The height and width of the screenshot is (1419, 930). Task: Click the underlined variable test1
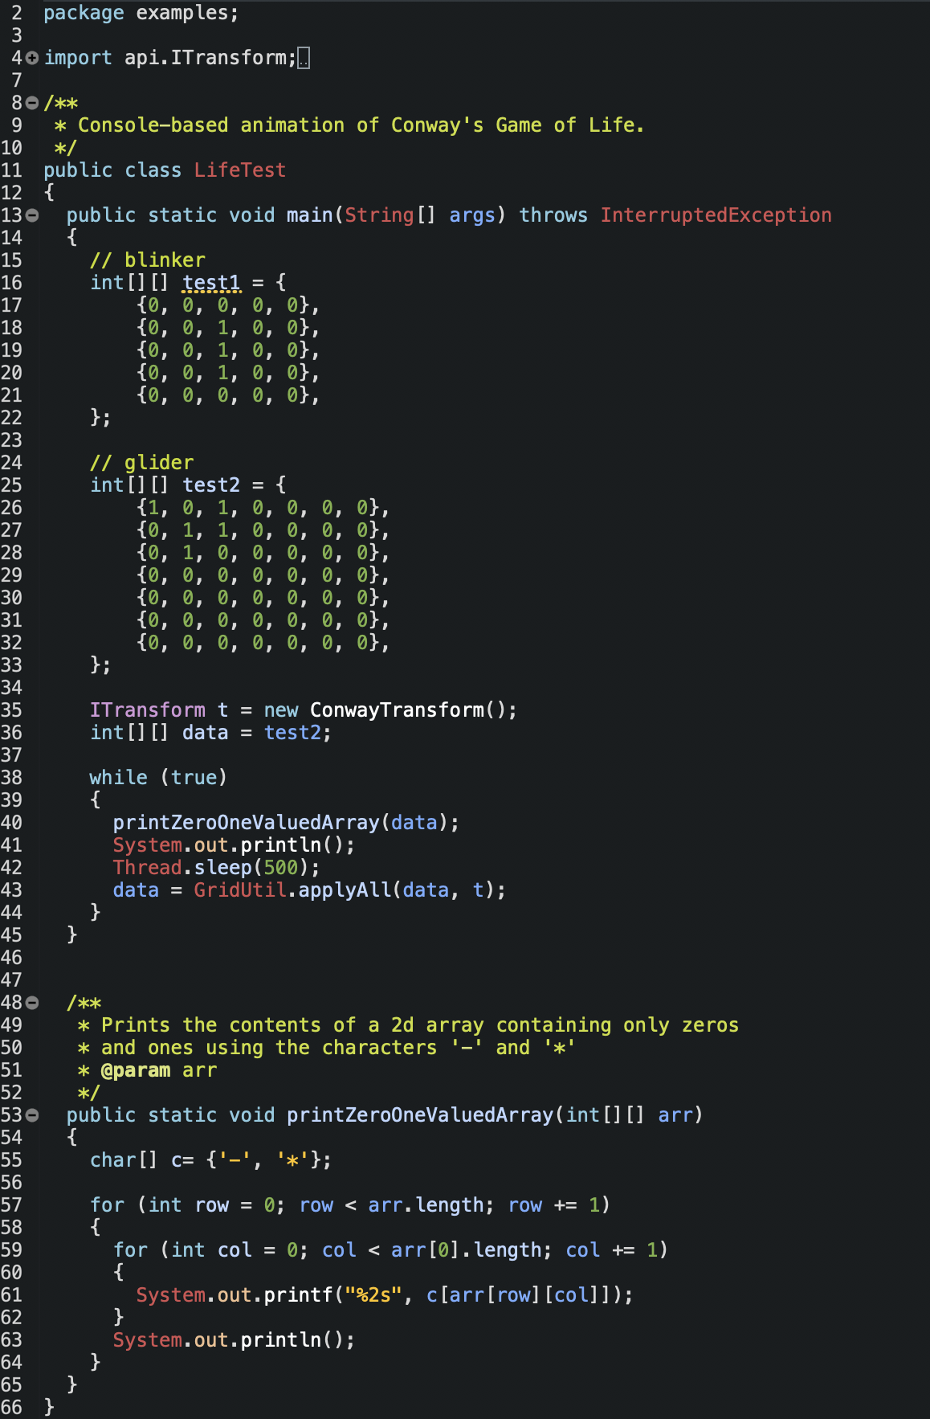click(211, 283)
